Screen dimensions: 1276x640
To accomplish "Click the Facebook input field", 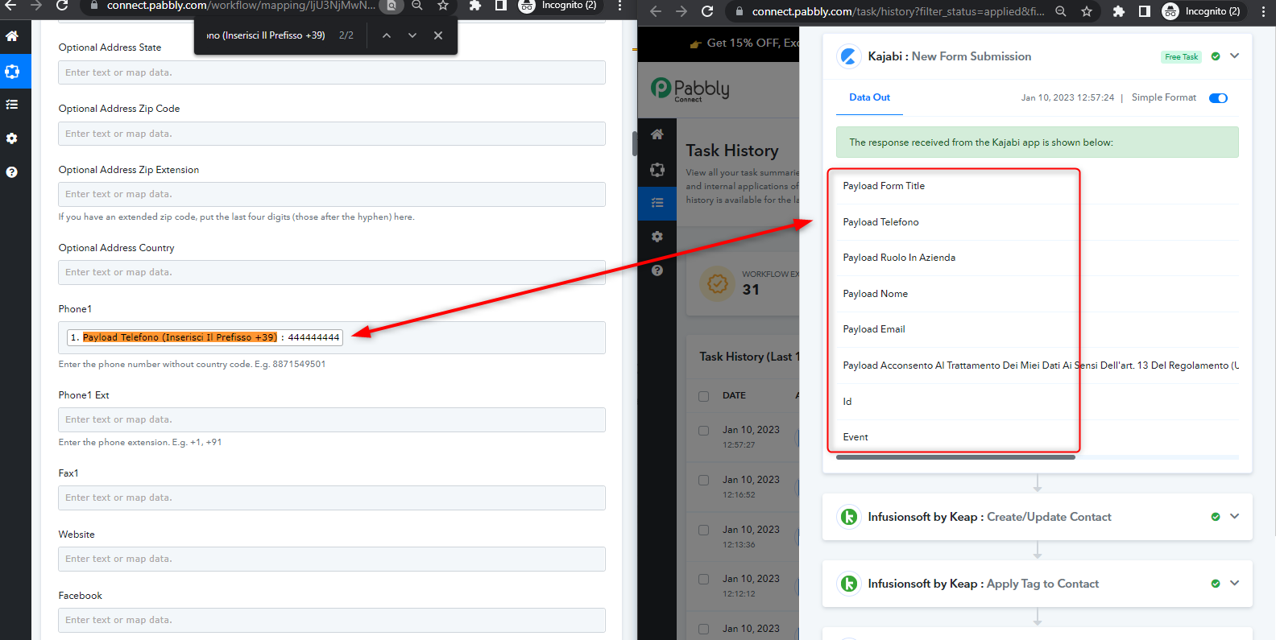I will [x=332, y=620].
